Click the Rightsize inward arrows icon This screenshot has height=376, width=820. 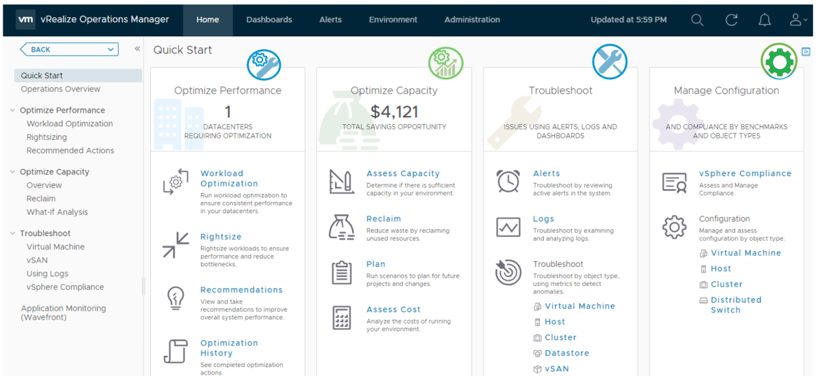point(176,245)
